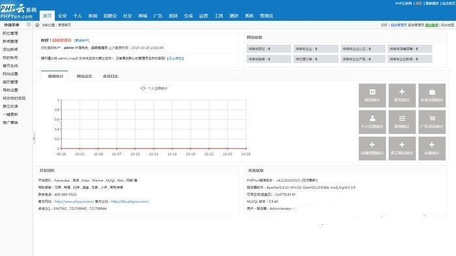Viewport: 456px width, 256px height.
Task: Open the 职位统计 tile with the plus icon
Action: coord(402,96)
